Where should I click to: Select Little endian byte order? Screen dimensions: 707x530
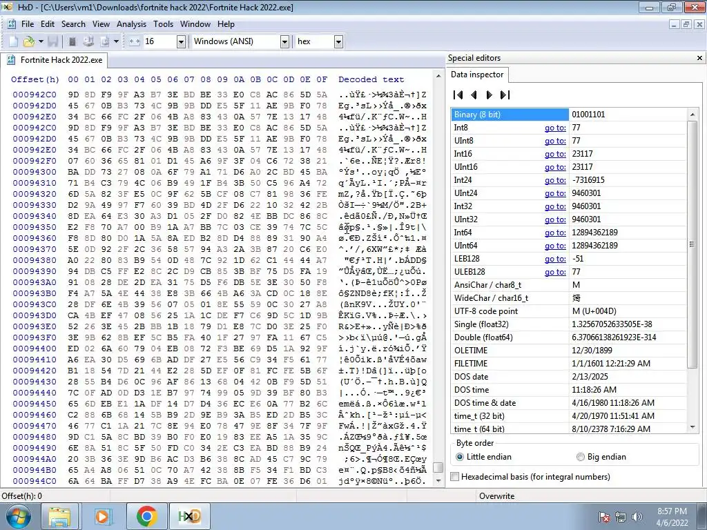click(484, 457)
